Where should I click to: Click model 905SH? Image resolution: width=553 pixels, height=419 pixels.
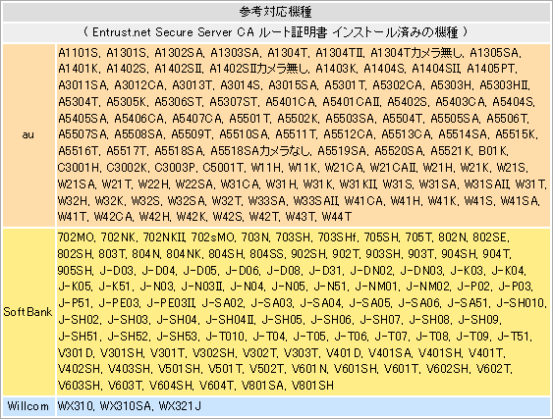[75, 271]
